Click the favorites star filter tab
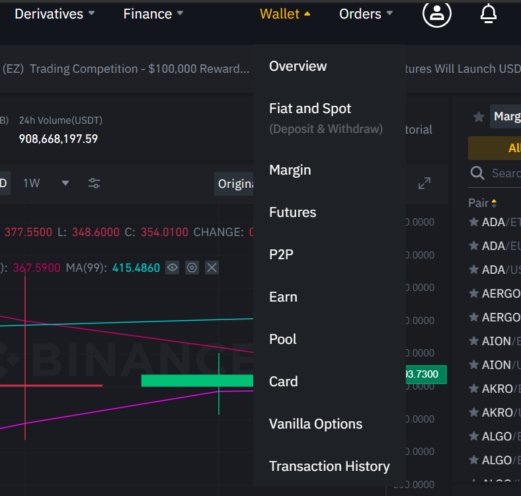This screenshot has height=496, width=521. click(x=479, y=116)
